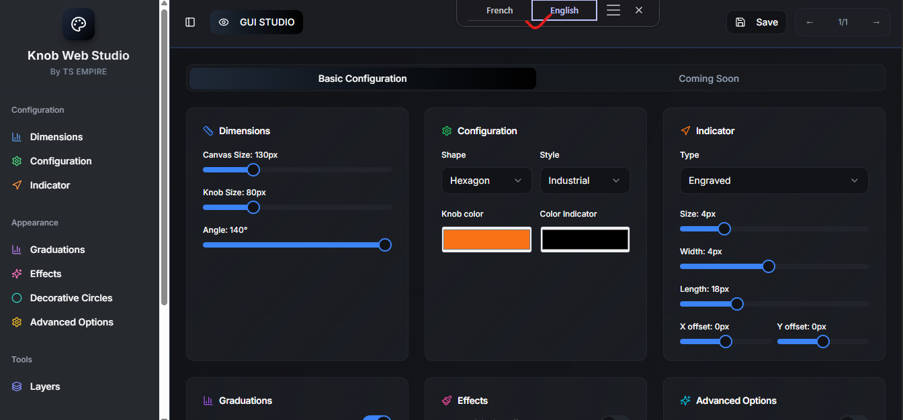This screenshot has height=420, width=903.
Task: Go to next page arrow
Action: coord(875,22)
